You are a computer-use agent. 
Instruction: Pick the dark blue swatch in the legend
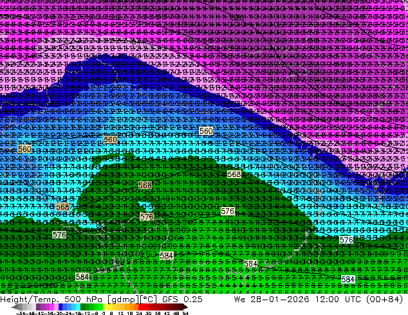60,307
